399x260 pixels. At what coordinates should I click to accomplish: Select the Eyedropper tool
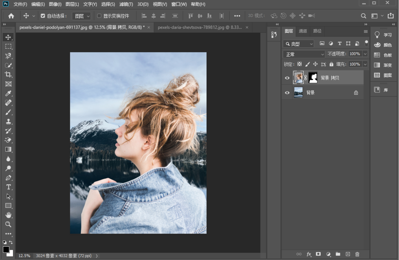click(8, 93)
